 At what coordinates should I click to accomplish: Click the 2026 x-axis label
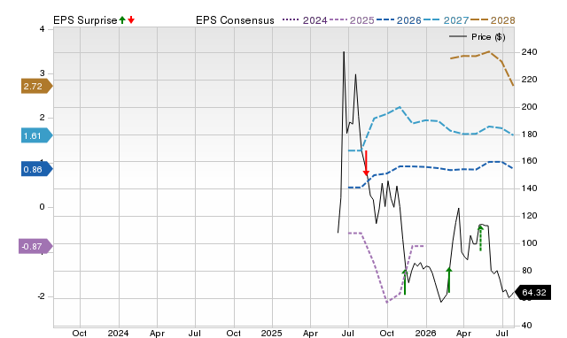(x=425, y=333)
